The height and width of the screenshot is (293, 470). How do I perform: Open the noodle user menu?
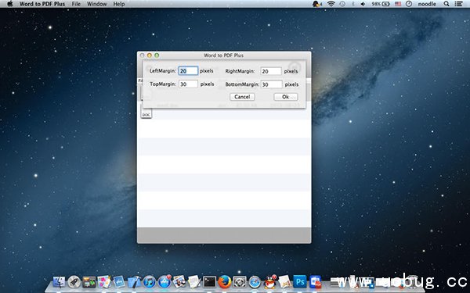click(427, 4)
